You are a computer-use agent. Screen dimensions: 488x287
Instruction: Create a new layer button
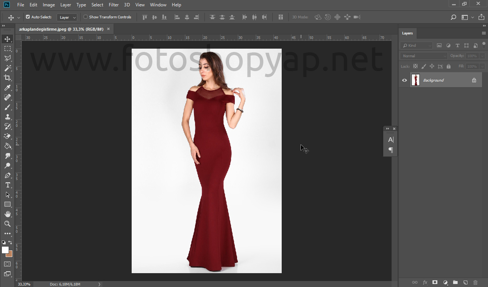tap(465, 283)
